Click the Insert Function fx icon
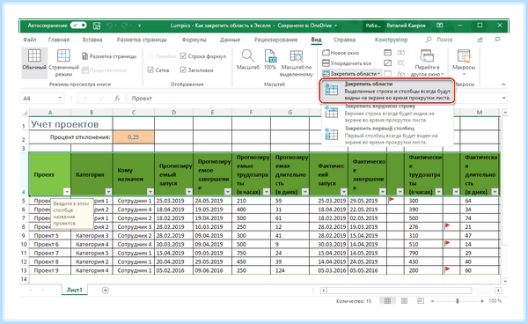This screenshot has height=324, width=528. 117,99
